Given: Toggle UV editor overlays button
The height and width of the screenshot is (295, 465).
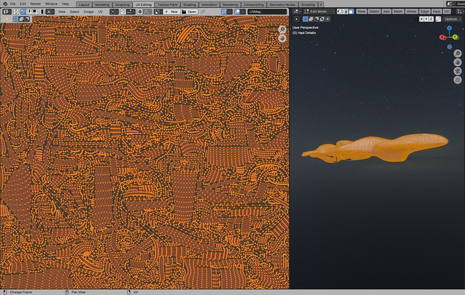Looking at the screenshot, I should click(x=237, y=12).
